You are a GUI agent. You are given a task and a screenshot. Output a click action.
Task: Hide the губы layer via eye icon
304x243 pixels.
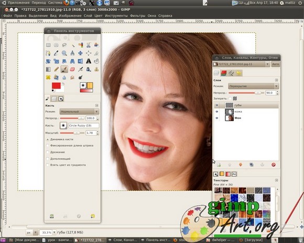[x=217, y=105]
